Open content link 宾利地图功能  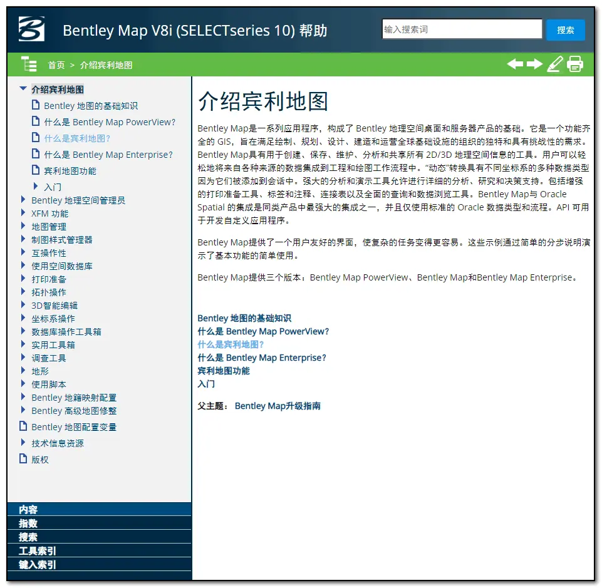tap(224, 371)
